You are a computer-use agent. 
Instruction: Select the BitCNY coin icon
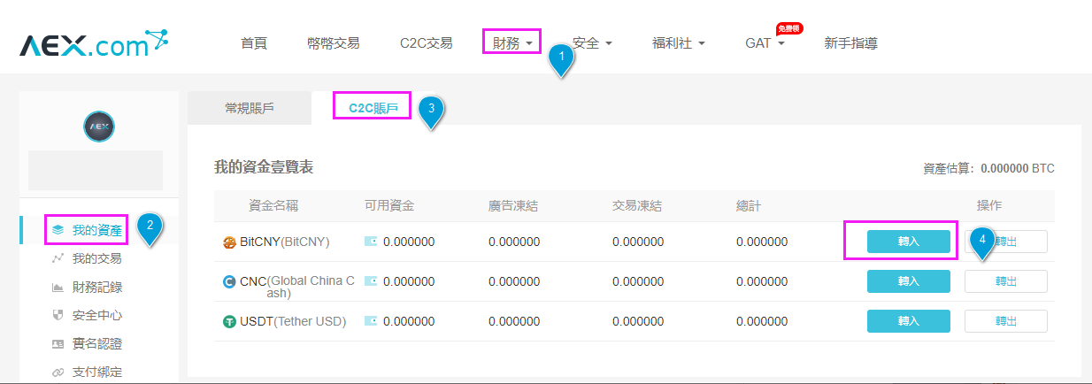pos(229,242)
